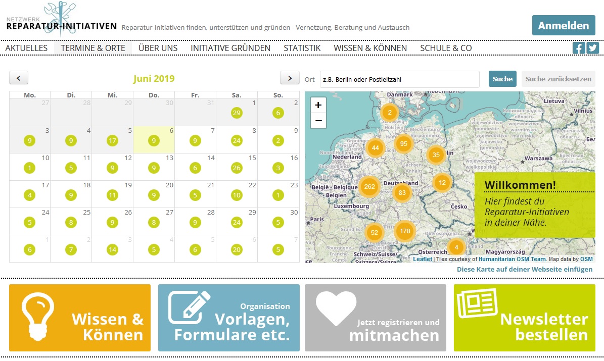The image size is (604, 361).
Task: Click Suche zurücksetzen to reset the search
Action: pos(557,79)
